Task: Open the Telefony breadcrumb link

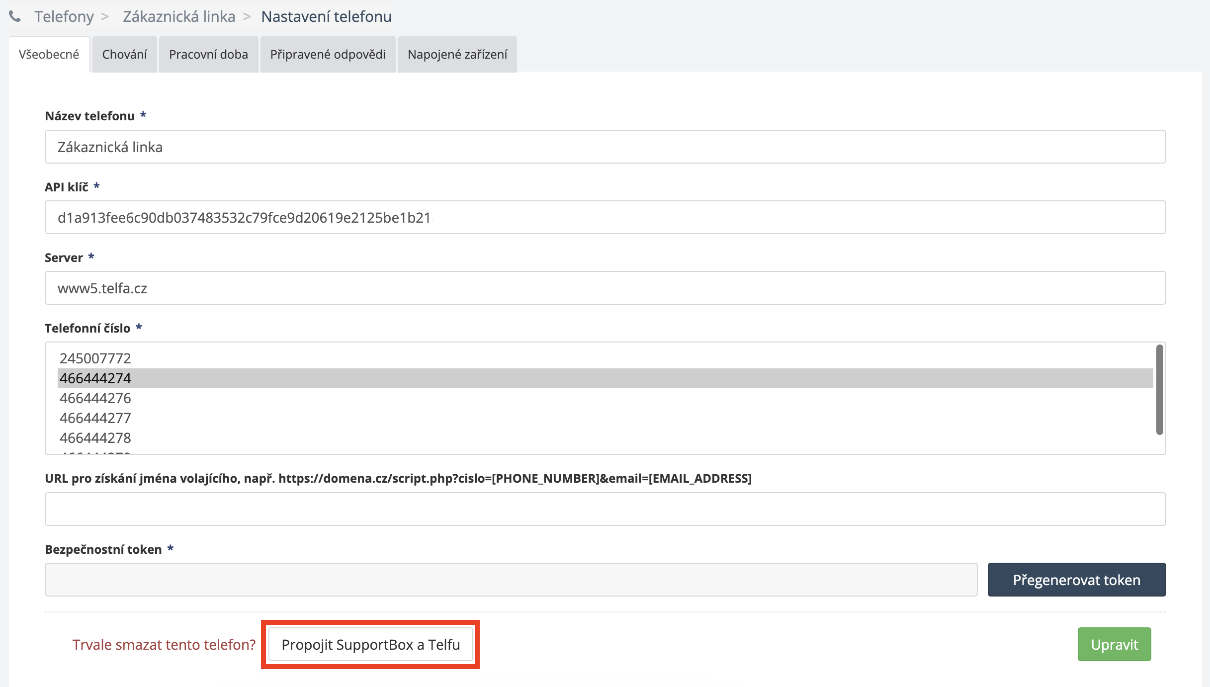Action: pyautogui.click(x=64, y=17)
